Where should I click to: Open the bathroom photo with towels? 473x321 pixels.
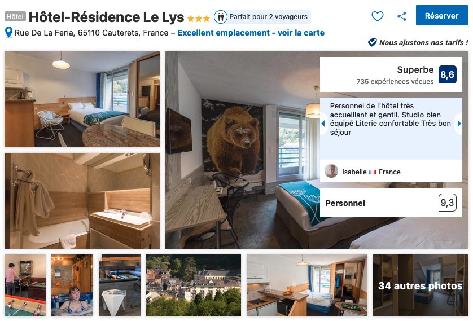(x=82, y=201)
